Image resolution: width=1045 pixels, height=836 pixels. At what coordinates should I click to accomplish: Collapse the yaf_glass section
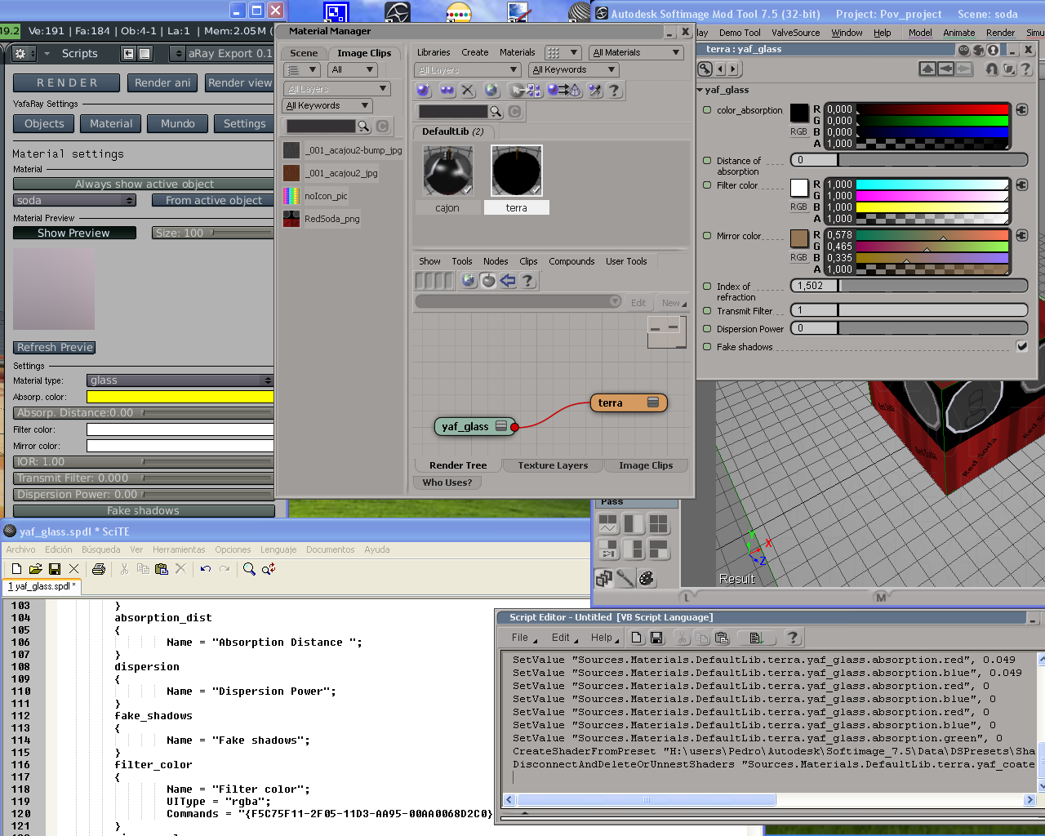pos(700,91)
